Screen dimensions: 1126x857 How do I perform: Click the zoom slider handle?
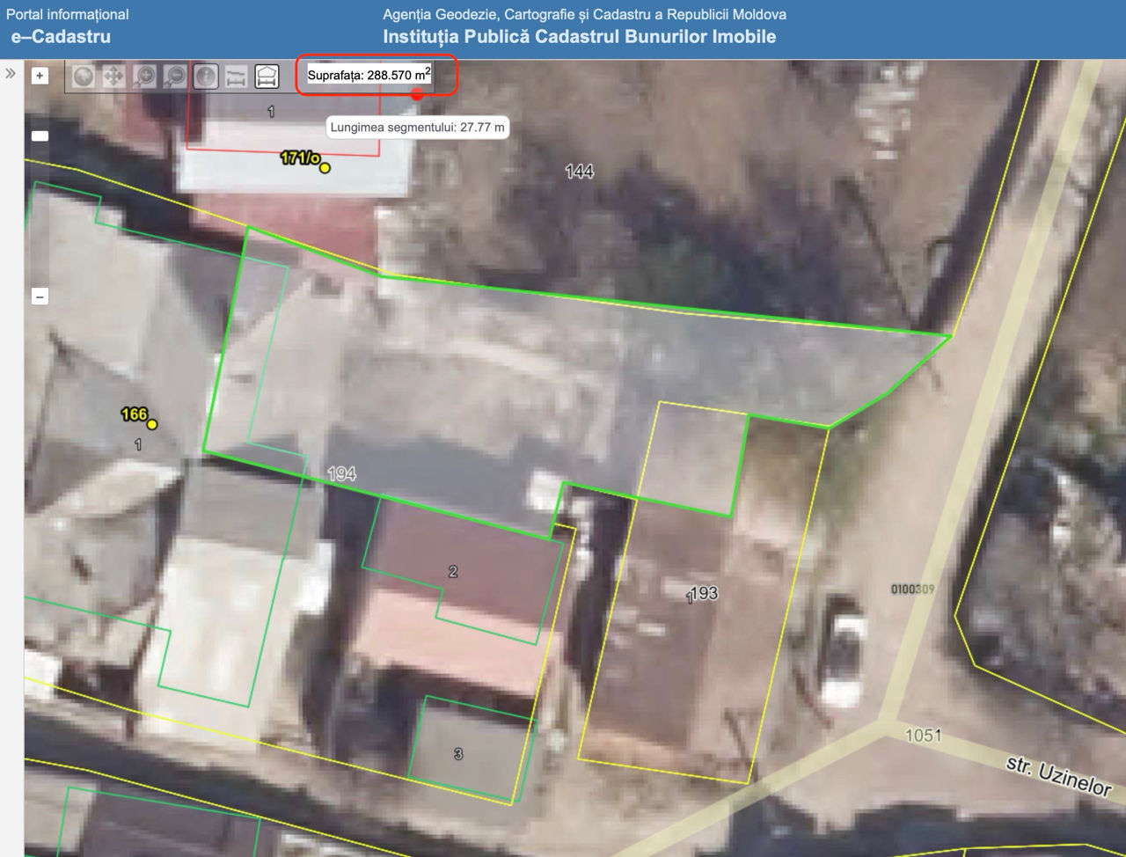click(x=40, y=136)
